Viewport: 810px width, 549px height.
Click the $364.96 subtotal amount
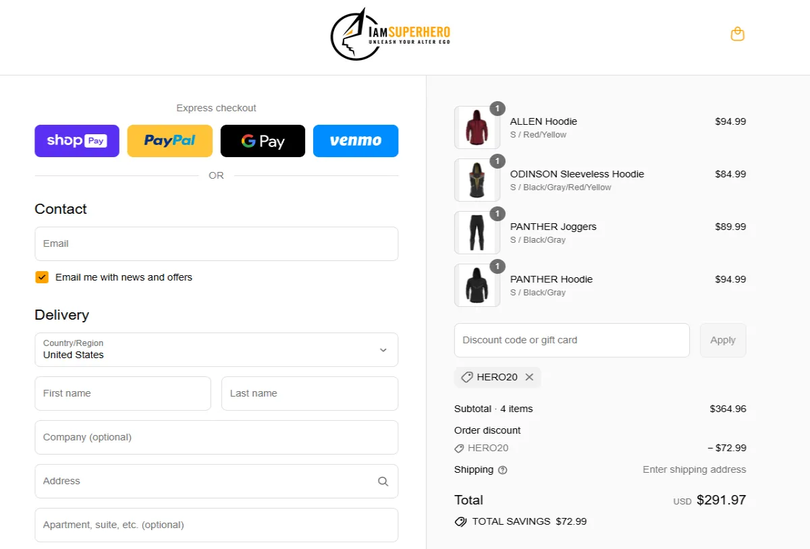(728, 409)
